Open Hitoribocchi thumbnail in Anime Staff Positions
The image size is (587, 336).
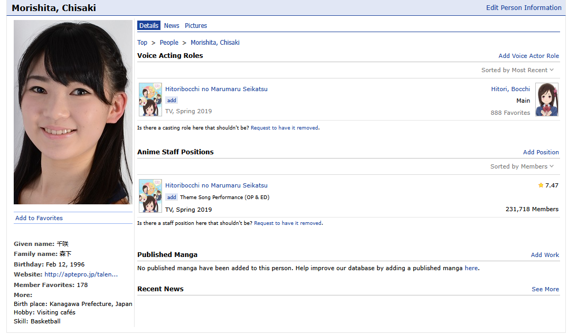(150, 196)
